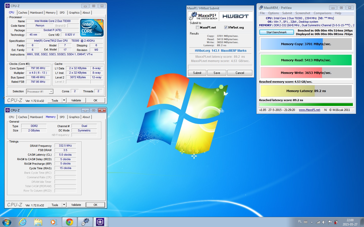Click OK in lower CPU-Z window
This screenshot has height=227, width=364.
pyautogui.click(x=96, y=205)
